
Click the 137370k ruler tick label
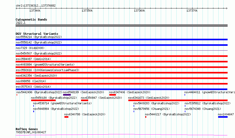[192, 11]
